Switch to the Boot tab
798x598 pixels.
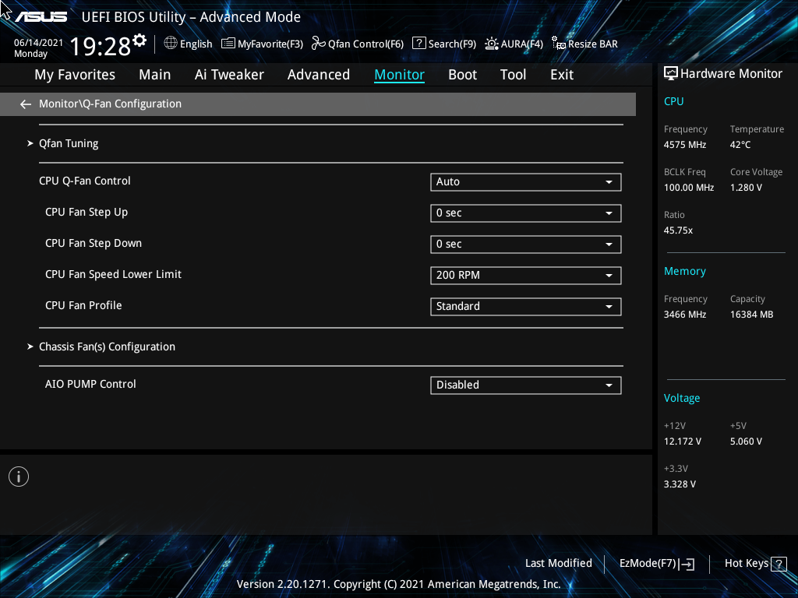pyautogui.click(x=463, y=75)
